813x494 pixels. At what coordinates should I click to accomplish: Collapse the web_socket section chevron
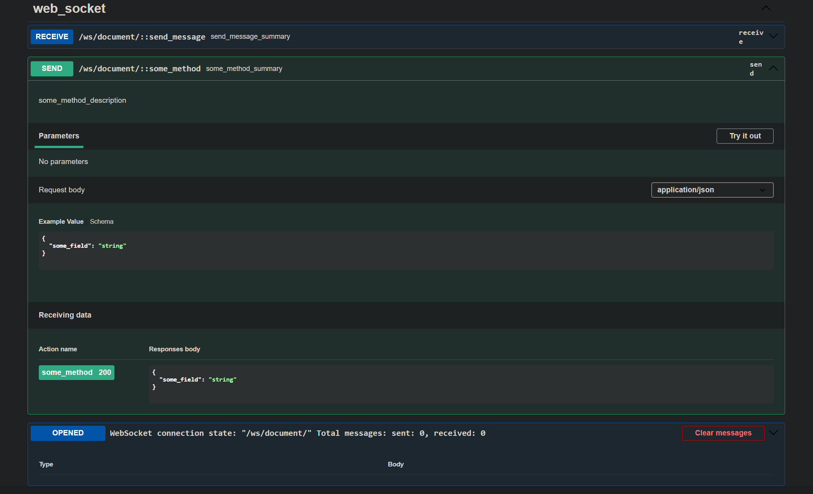pyautogui.click(x=766, y=8)
